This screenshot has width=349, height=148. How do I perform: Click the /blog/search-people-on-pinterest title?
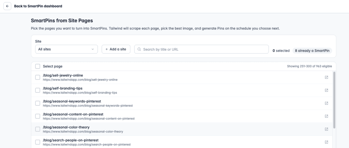click(71, 140)
